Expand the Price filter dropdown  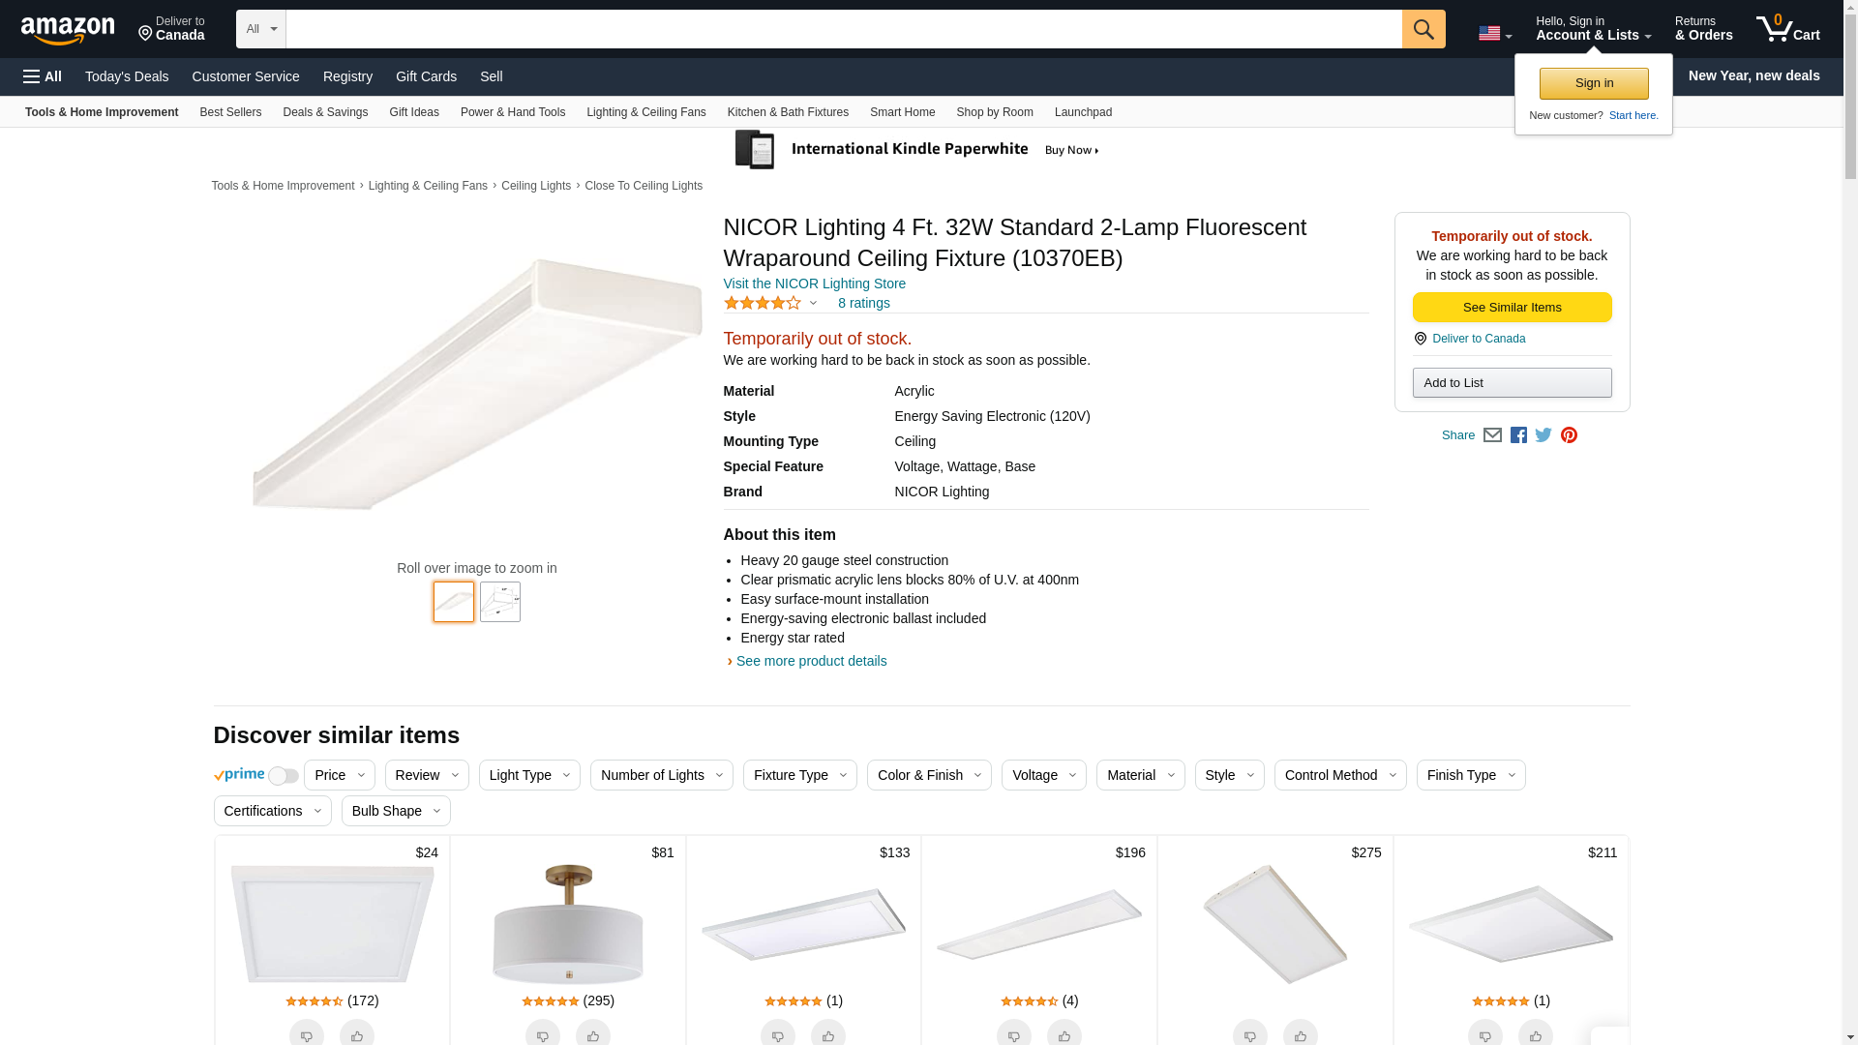[x=339, y=775]
